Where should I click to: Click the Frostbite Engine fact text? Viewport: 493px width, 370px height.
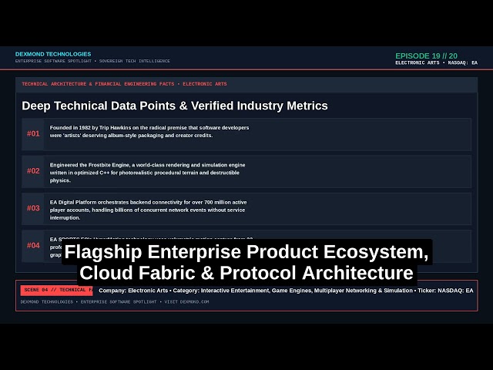(147, 173)
